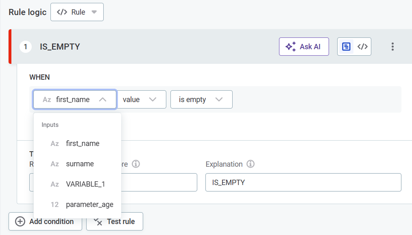Click the test icon on Test rule button

[x=98, y=221]
